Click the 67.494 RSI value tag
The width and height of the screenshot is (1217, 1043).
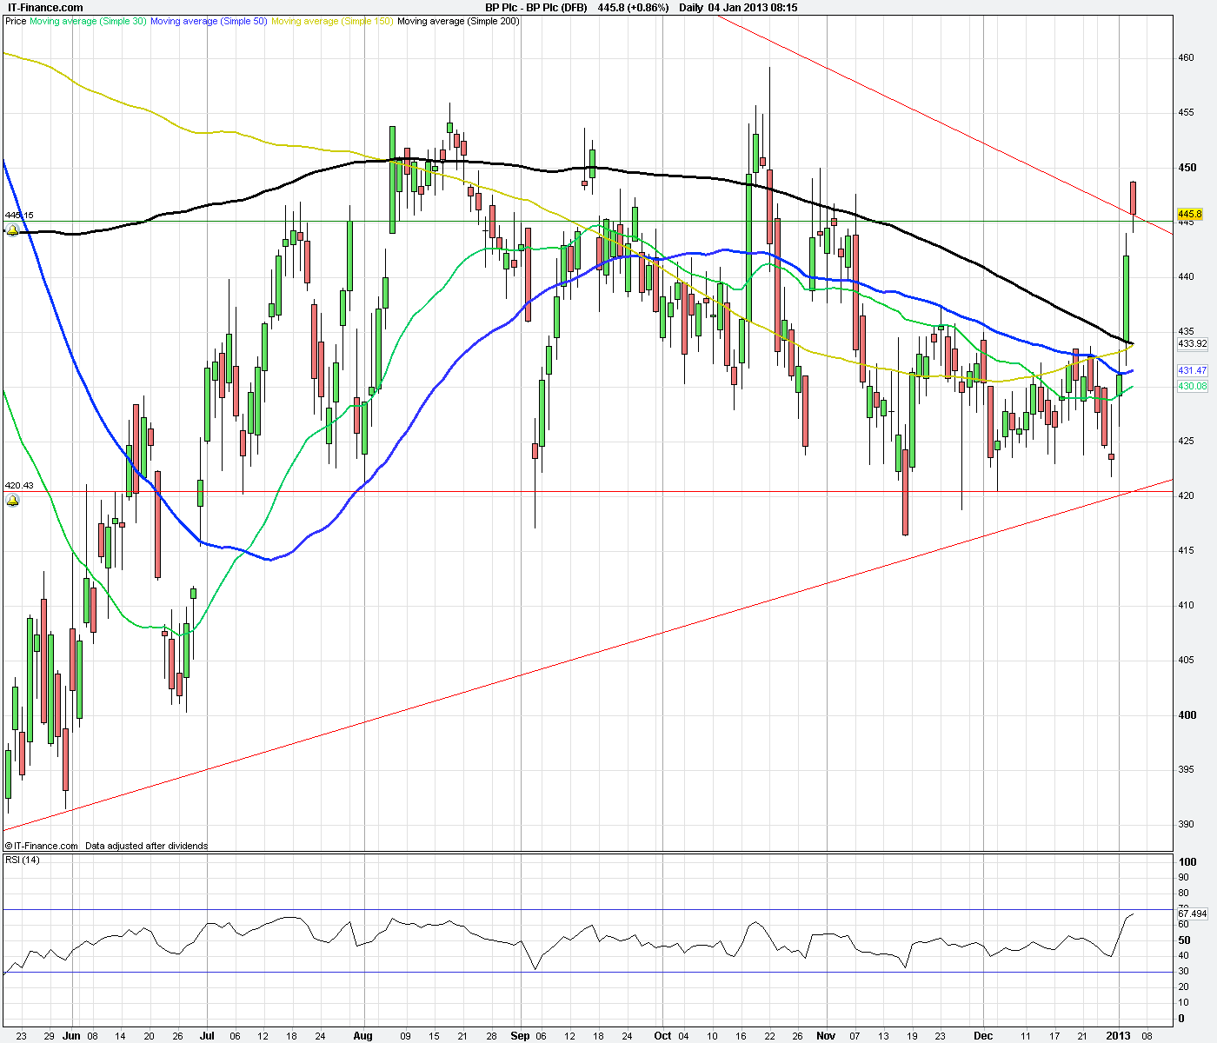(1192, 913)
